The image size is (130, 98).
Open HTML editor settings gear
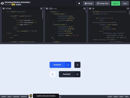pos(4,8)
